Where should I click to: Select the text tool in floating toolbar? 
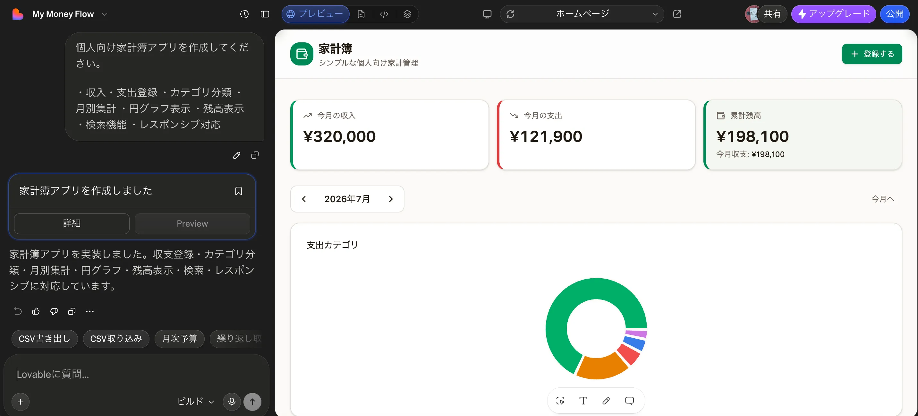click(583, 401)
